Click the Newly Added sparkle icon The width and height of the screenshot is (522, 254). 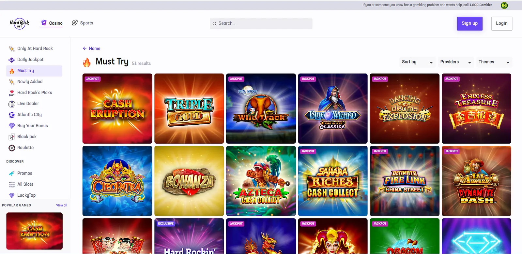click(12, 82)
